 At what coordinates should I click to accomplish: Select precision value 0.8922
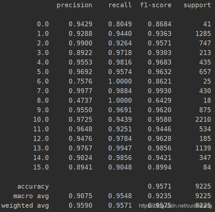[x=80, y=53]
